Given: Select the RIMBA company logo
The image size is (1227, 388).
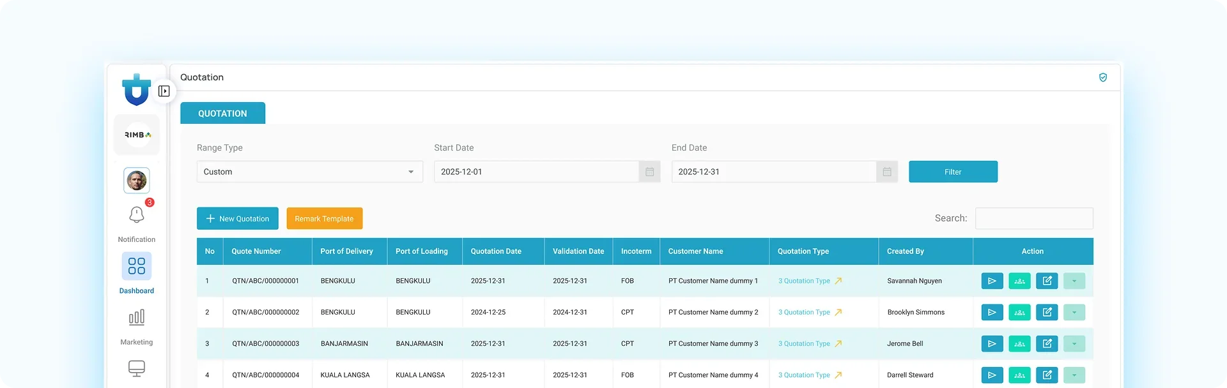Looking at the screenshot, I should pyautogui.click(x=137, y=135).
